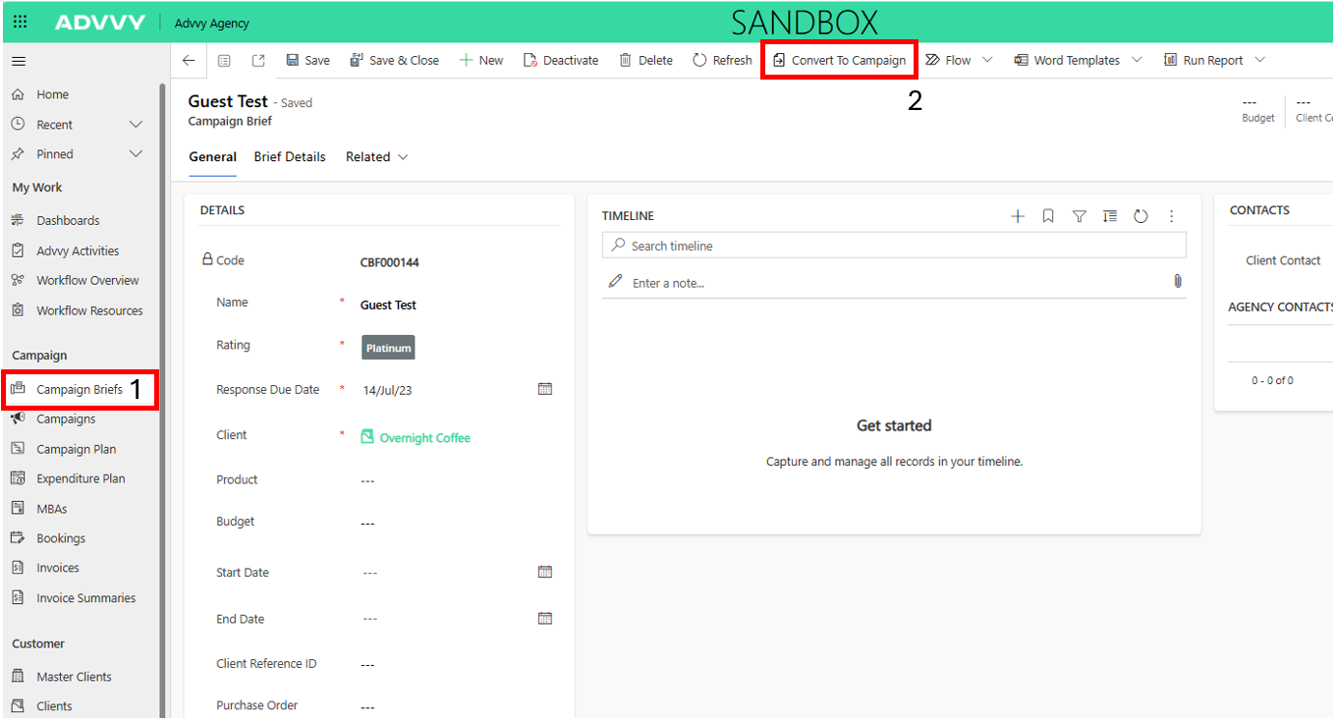The width and height of the screenshot is (1336, 723).
Task: Click the Expenditure Plan icon in sidebar
Action: (x=18, y=478)
